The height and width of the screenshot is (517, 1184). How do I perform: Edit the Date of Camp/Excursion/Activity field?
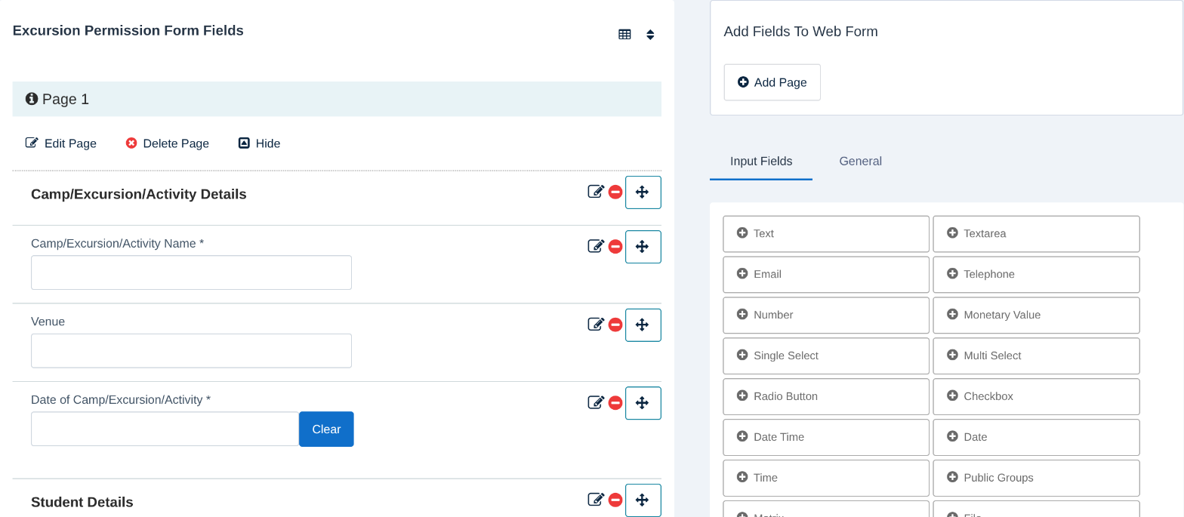pos(596,402)
